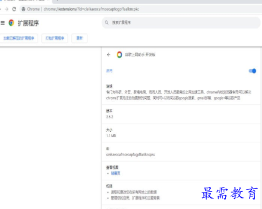Image resolution: width=262 pixels, height=209 pixels.
Task: Click the Chrome logo beside 扩展程序
Action: click(x=11, y=23)
